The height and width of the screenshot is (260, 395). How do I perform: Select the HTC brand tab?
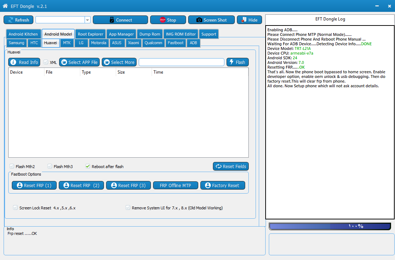(34, 43)
